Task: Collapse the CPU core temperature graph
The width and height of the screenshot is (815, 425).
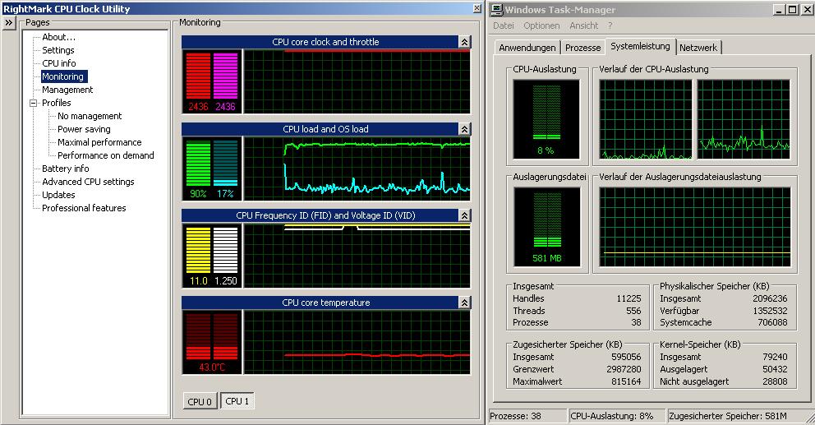Action: point(465,303)
